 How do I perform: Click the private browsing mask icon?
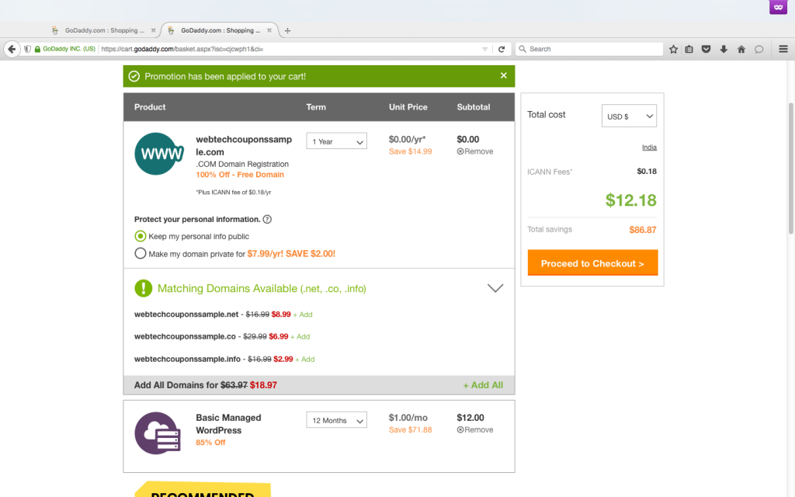coord(778,7)
